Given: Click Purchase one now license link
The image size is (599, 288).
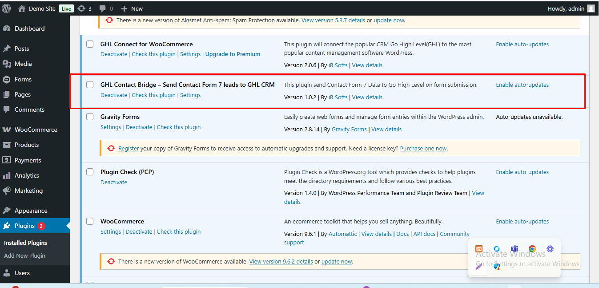Looking at the screenshot, I should (423, 148).
